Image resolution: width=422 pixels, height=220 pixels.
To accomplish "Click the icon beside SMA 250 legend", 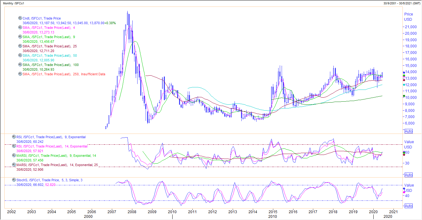I will coord(20,74).
